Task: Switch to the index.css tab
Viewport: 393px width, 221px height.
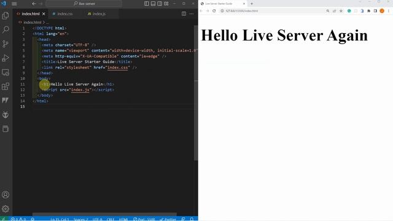Action: tap(65, 14)
